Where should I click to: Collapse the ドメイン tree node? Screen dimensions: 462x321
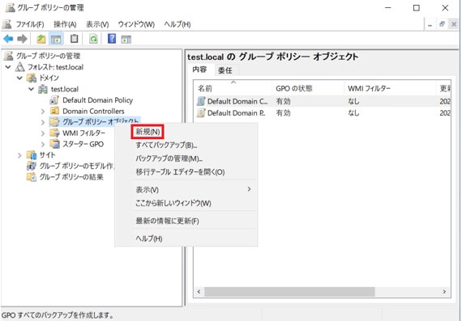pos(19,78)
